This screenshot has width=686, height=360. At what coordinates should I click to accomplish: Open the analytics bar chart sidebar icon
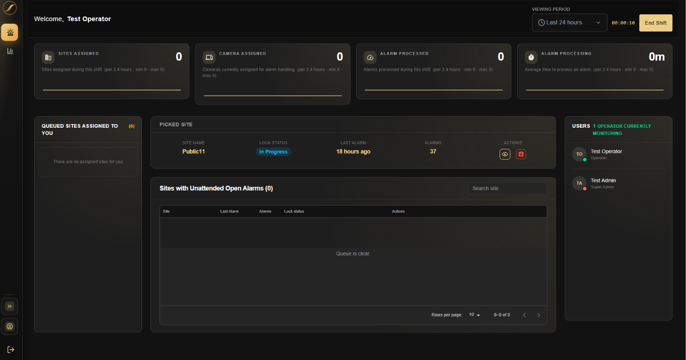coord(10,51)
